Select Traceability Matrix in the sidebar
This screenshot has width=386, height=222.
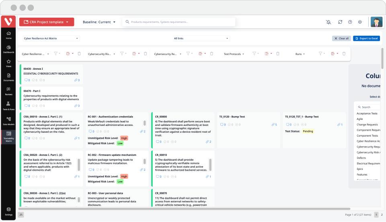tap(8, 137)
